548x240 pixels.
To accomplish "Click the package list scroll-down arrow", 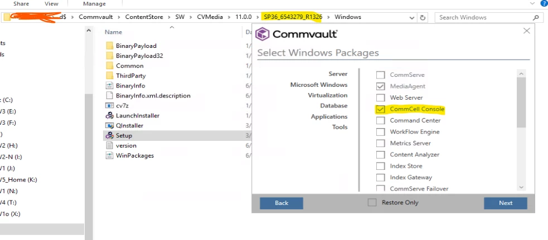I will click(521, 188).
